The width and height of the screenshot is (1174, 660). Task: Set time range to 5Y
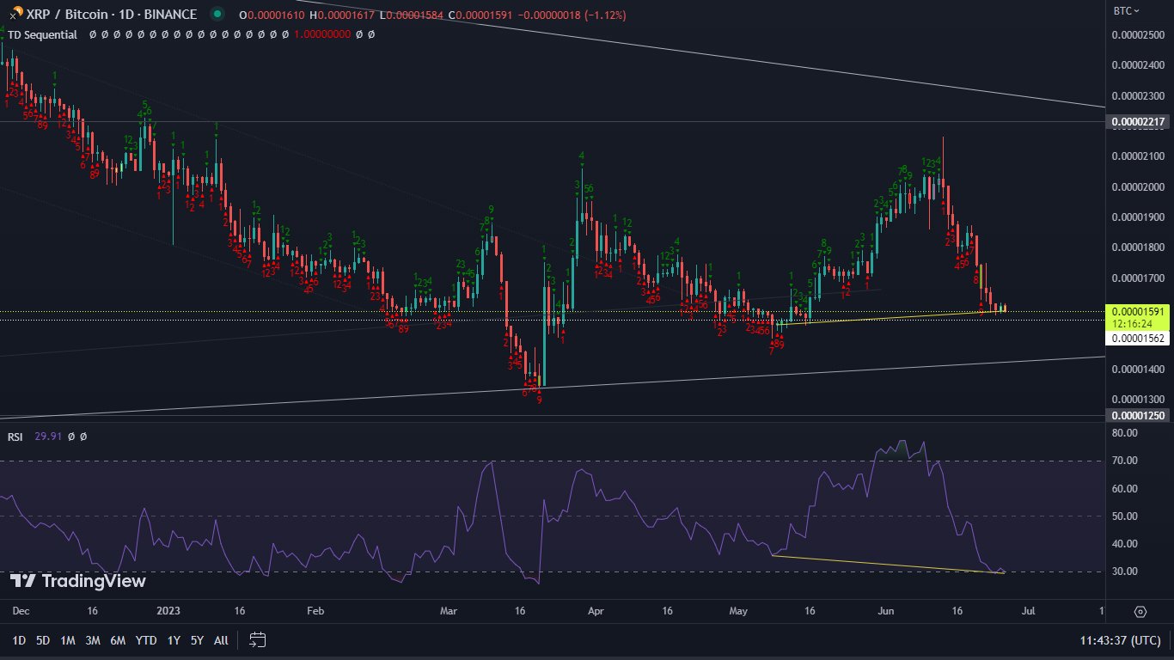point(197,640)
